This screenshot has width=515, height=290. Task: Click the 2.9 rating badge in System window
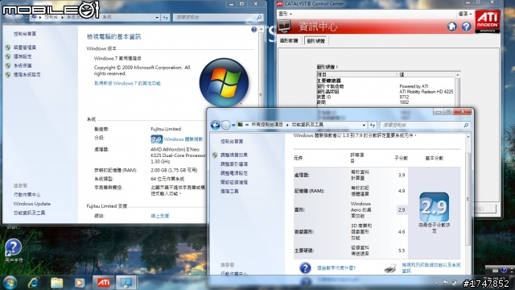157,139
